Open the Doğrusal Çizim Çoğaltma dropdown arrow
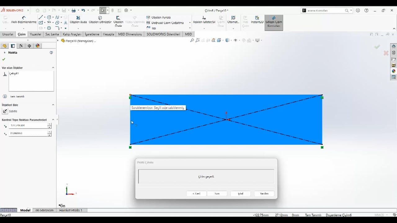This screenshot has width=397, height=223. pos(190,23)
